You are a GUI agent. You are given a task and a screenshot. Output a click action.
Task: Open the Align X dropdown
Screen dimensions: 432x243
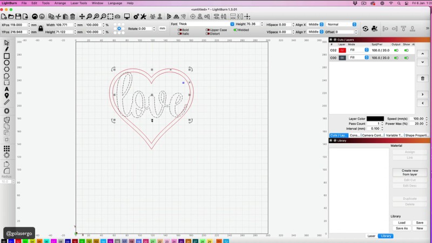[315, 24]
